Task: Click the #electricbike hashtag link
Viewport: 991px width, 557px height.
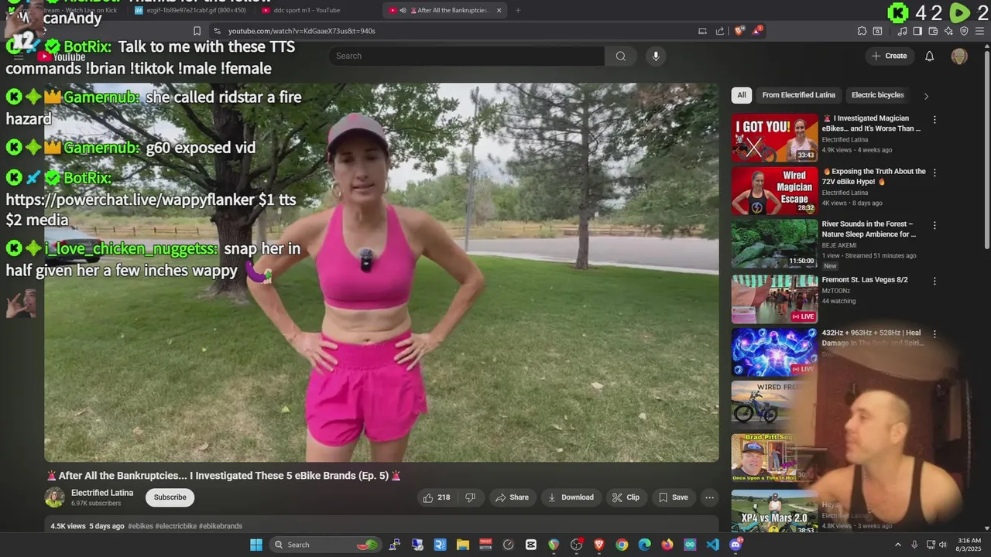Action: tap(176, 526)
